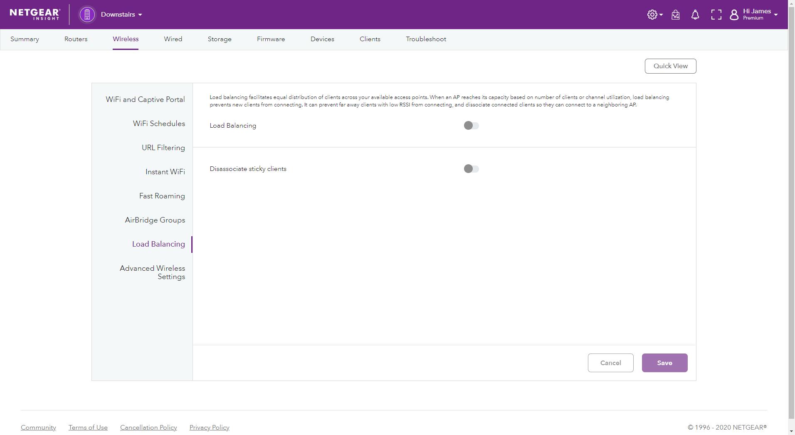
Task: Click the NETGEAR Insight logo
Action: [x=35, y=14]
